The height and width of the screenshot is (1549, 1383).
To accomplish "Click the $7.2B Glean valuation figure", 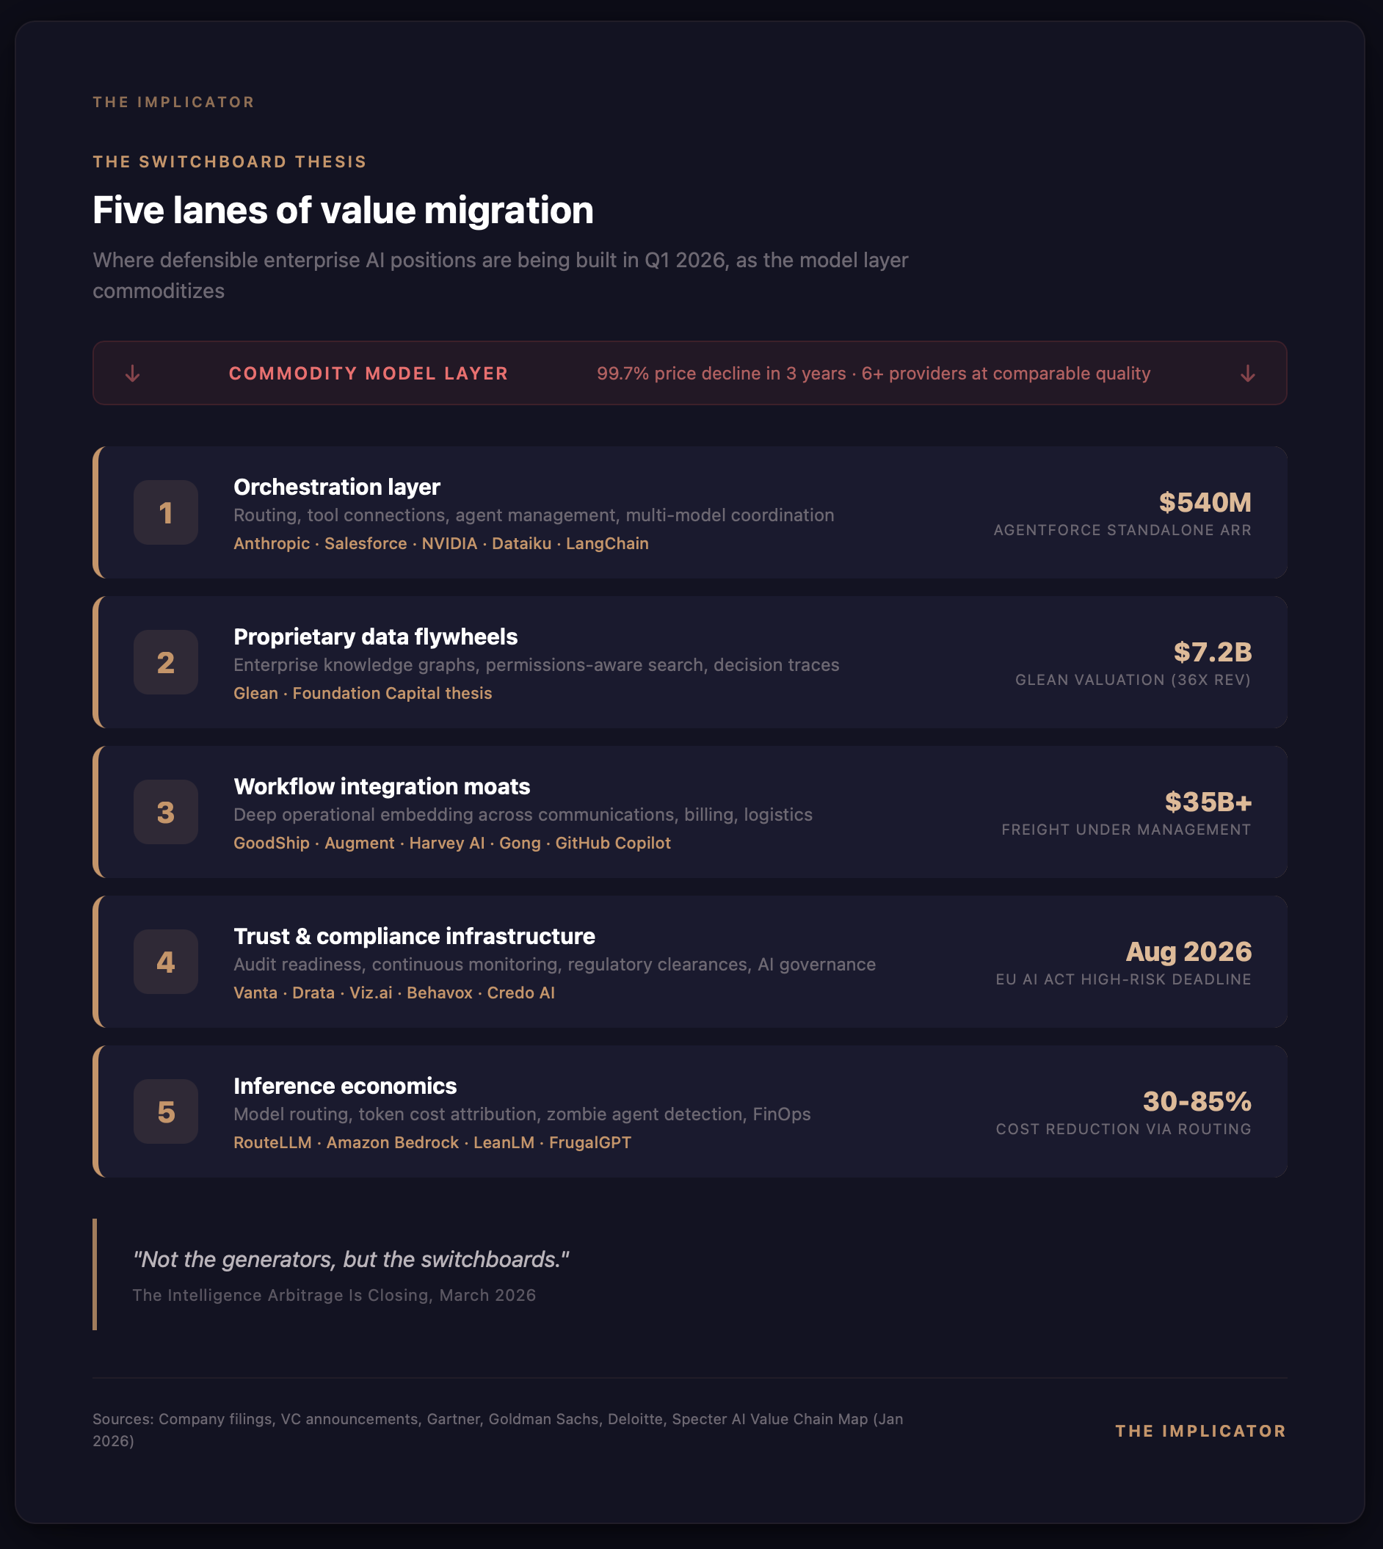I will (x=1212, y=652).
